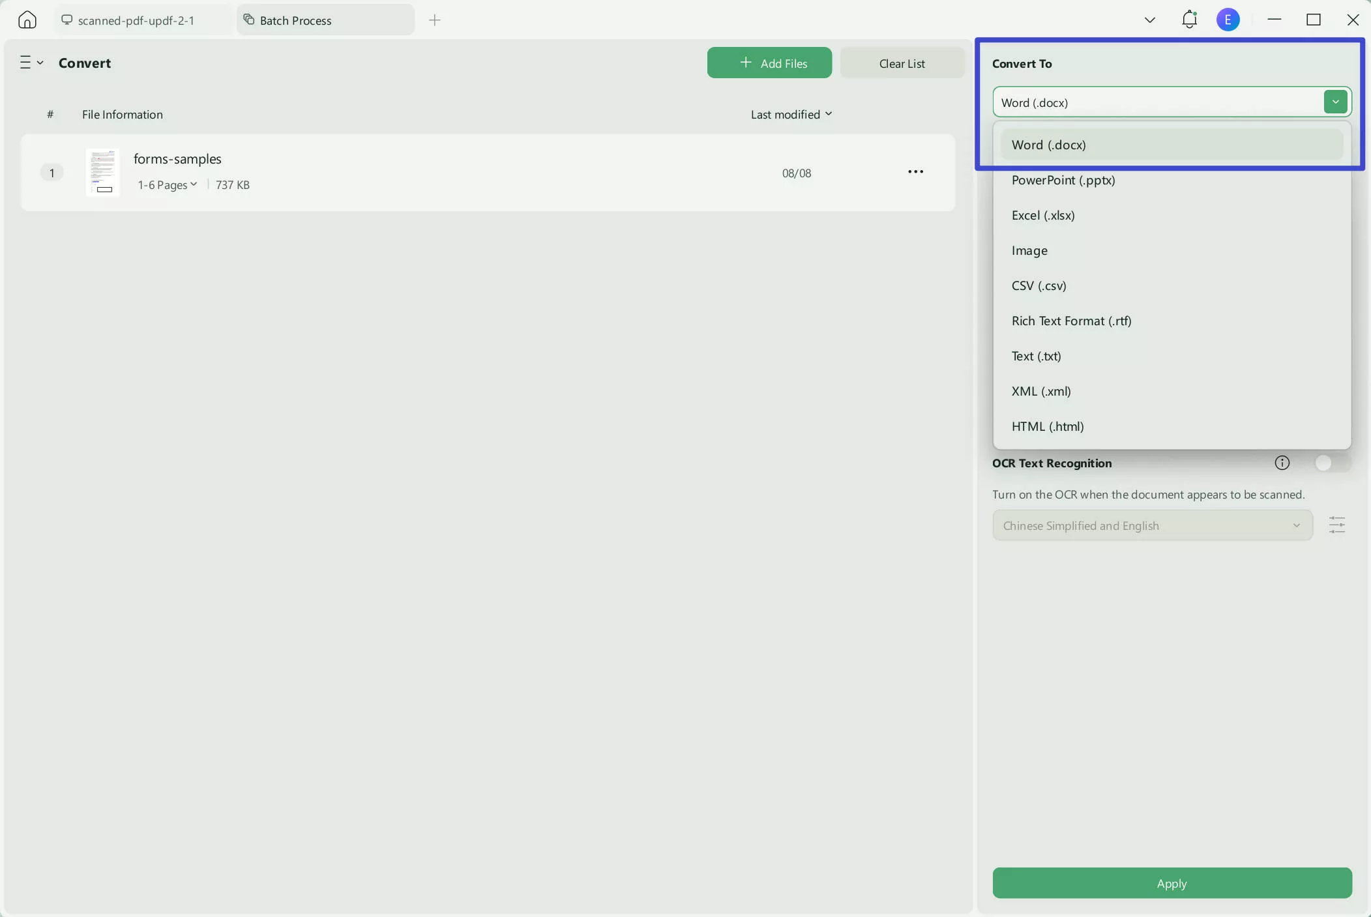Click the Home icon in title bar

tap(27, 20)
